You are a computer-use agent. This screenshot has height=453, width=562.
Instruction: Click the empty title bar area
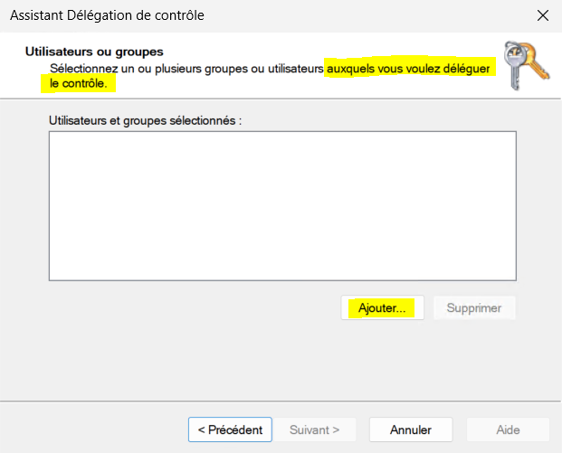point(362,15)
